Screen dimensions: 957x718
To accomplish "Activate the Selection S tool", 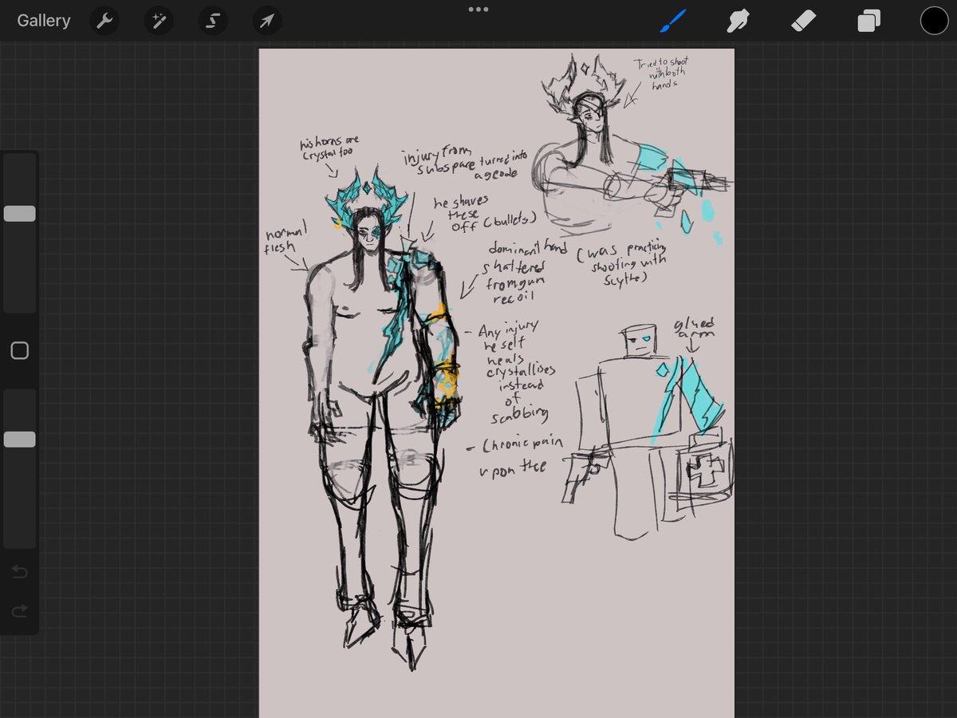I will [x=213, y=21].
